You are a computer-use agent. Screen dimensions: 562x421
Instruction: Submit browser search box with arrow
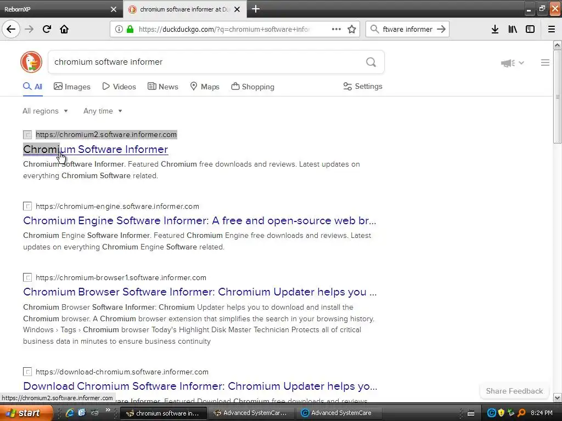tap(441, 29)
